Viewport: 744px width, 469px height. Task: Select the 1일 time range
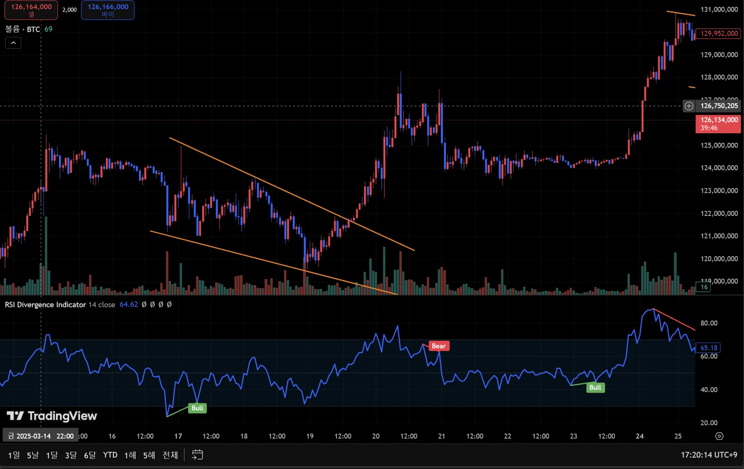(x=14, y=455)
